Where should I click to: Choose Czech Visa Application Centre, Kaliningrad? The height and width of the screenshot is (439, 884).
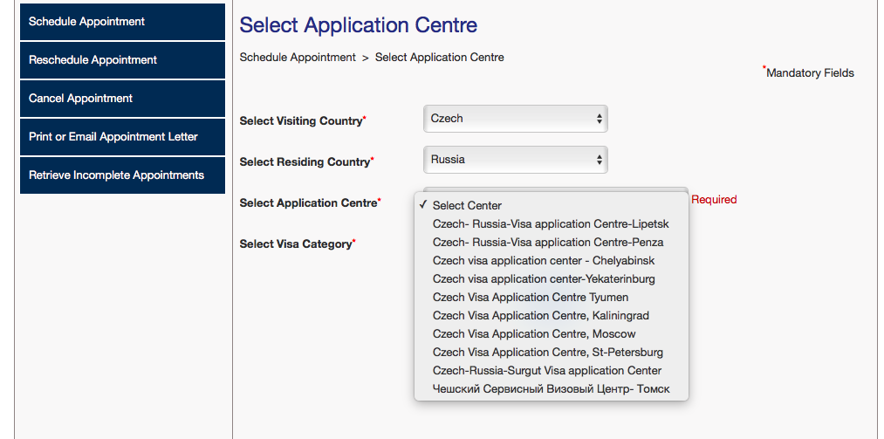coord(541,316)
